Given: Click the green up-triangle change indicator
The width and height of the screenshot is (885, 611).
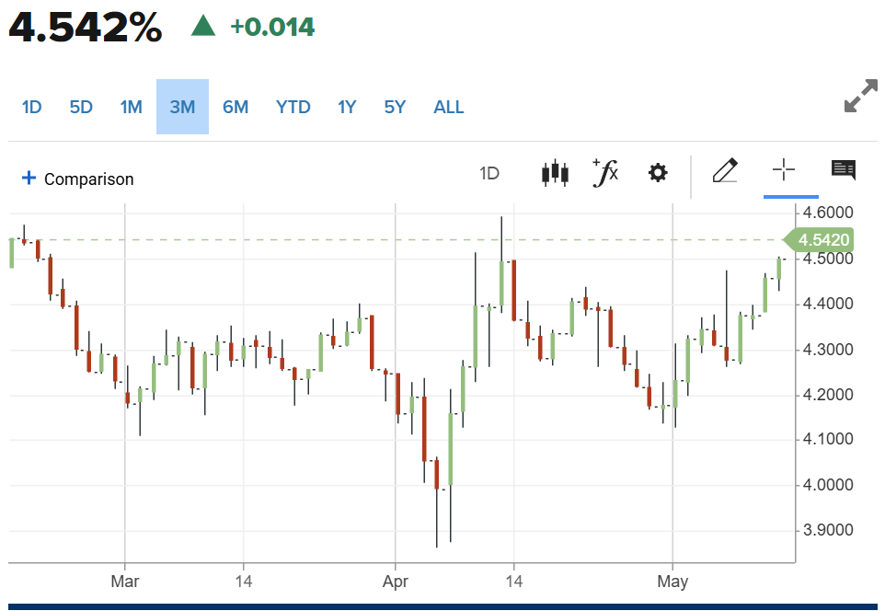Looking at the screenshot, I should (203, 26).
